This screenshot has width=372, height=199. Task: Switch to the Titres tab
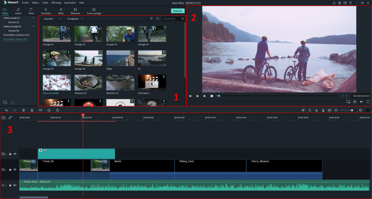[x=31, y=11]
